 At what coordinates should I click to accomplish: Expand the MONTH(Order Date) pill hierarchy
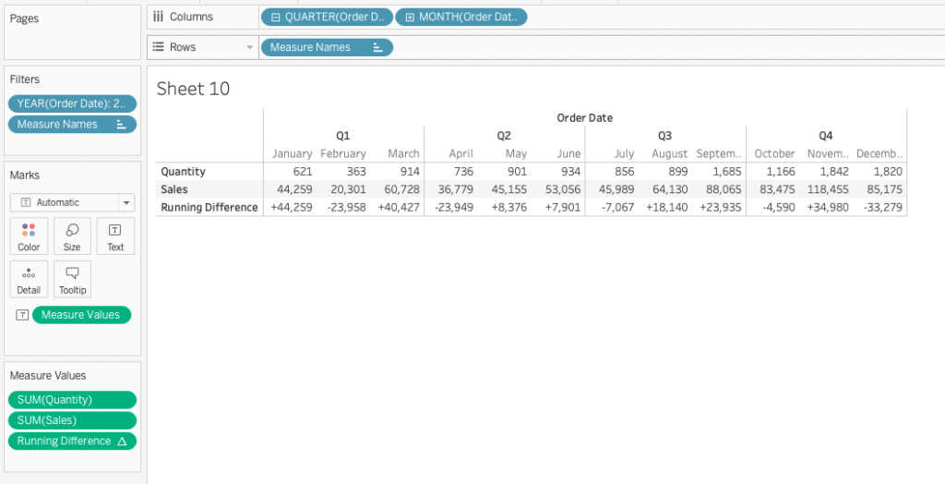(x=410, y=17)
